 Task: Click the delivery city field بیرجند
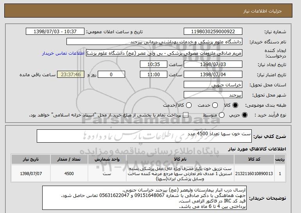click(x=213, y=95)
